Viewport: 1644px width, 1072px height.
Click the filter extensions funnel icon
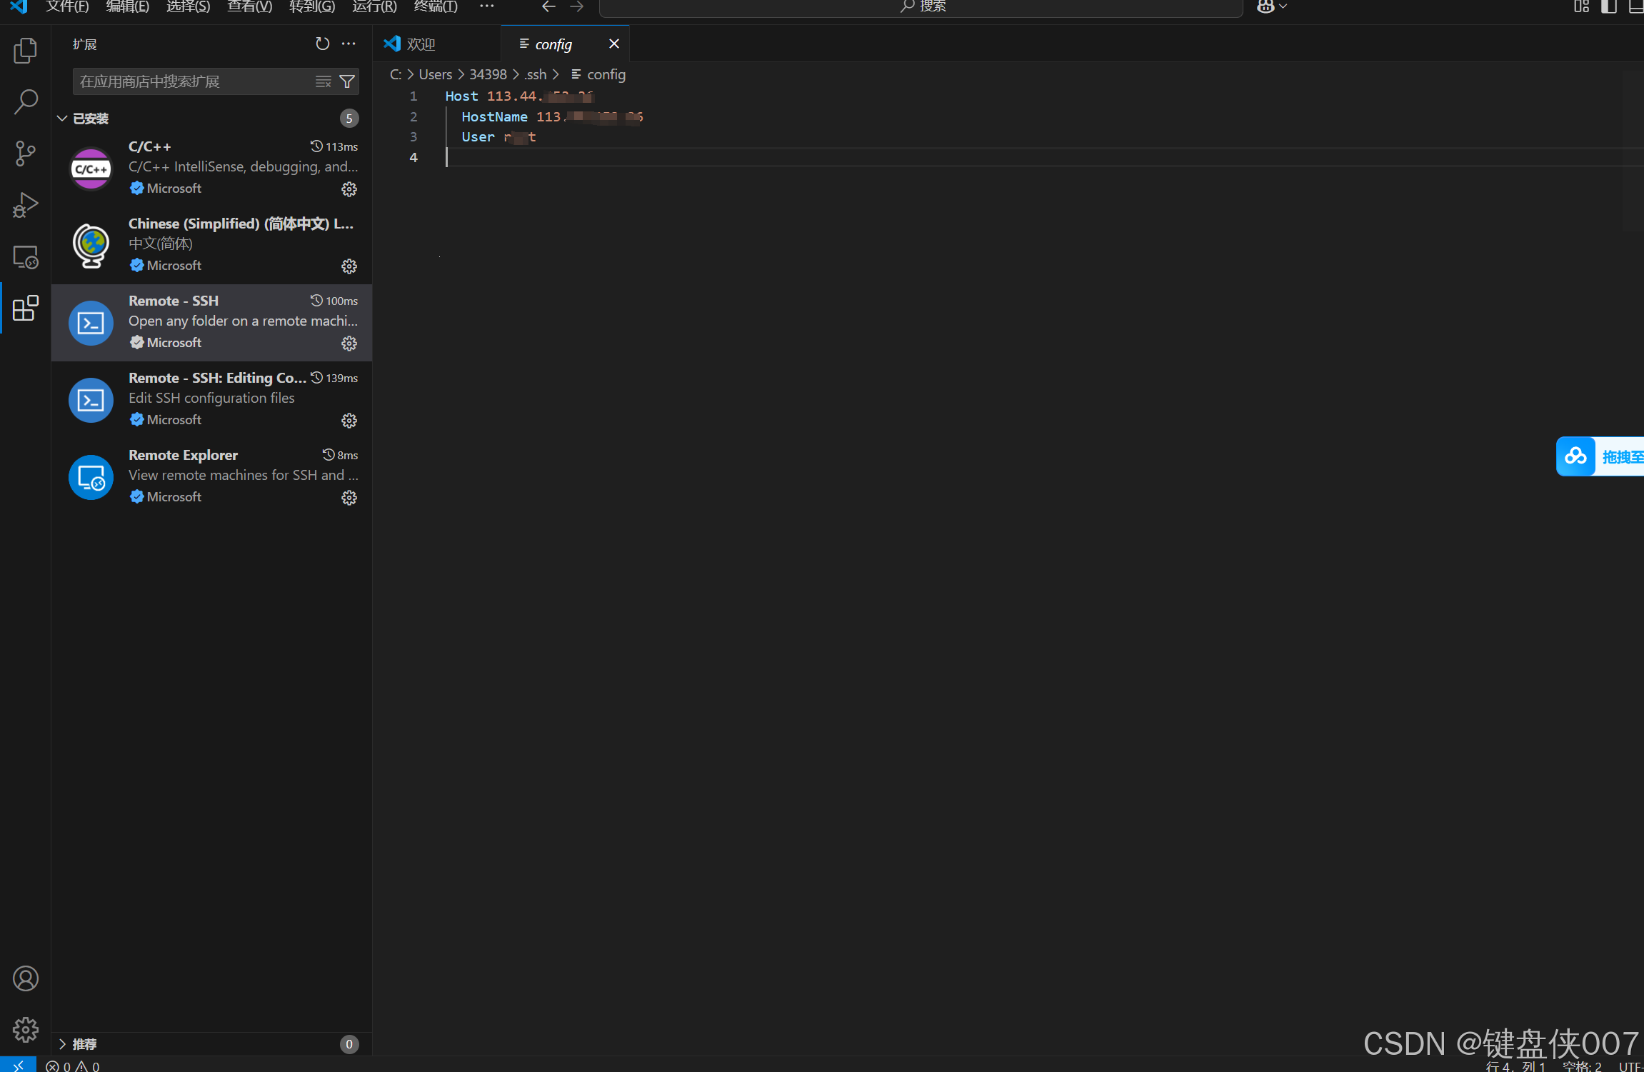click(x=347, y=81)
